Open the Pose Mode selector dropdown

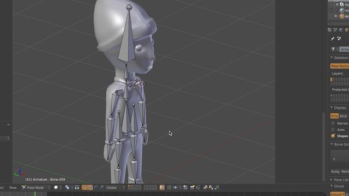[35, 187]
